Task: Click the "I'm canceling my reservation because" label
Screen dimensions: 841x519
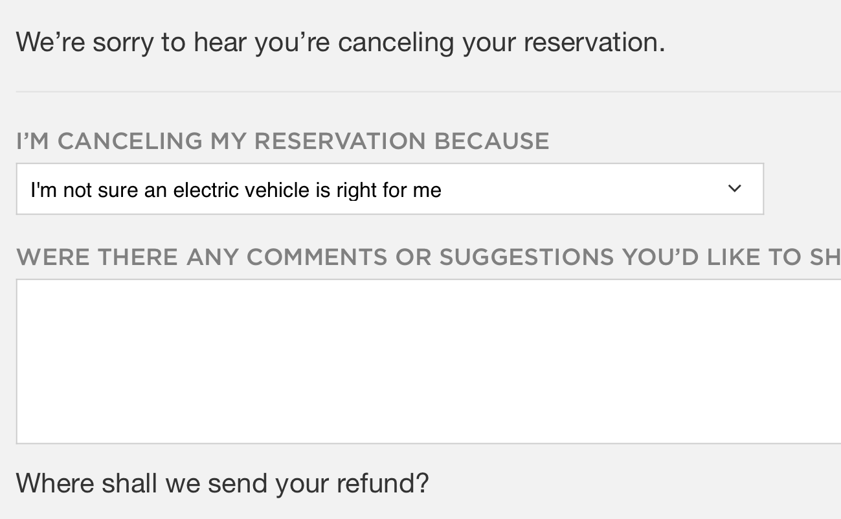Action: click(x=282, y=141)
